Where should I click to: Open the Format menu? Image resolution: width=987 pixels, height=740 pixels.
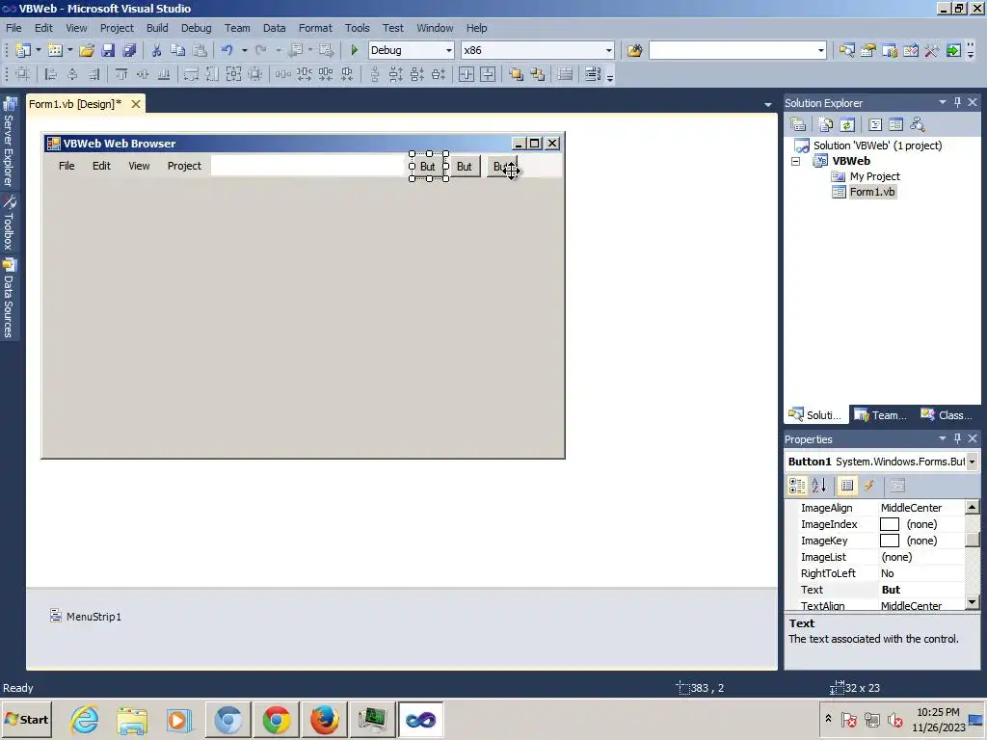click(315, 28)
